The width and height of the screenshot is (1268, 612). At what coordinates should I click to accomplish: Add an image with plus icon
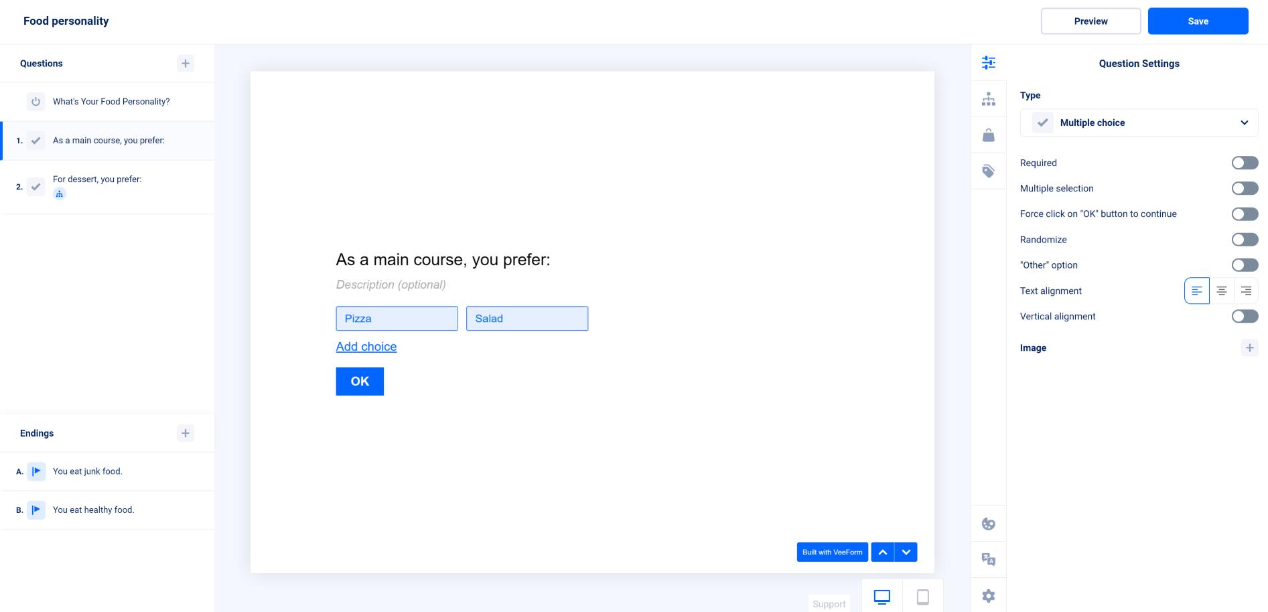[x=1249, y=348]
